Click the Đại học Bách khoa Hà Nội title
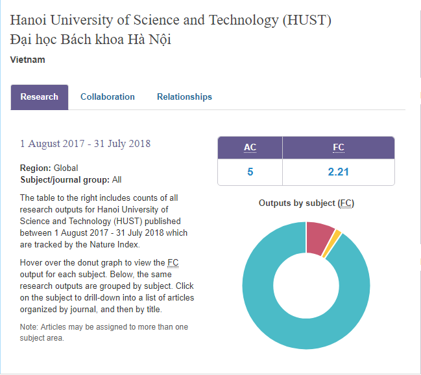This screenshot has height=375, width=421. [91, 40]
